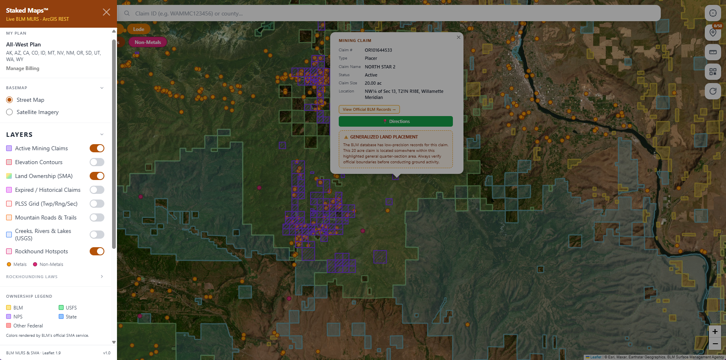Collapse the Layers section
Image resolution: width=726 pixels, height=360 pixels.
point(102,134)
